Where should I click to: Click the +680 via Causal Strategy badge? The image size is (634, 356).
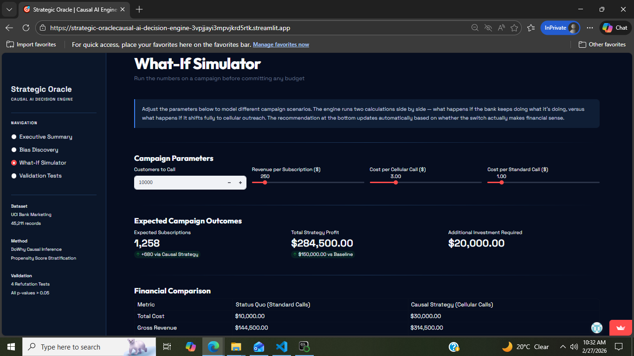click(167, 254)
